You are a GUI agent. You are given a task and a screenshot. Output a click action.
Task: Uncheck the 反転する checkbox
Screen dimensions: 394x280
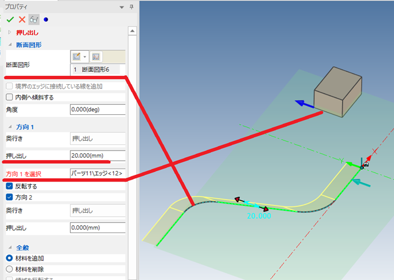[10, 186]
